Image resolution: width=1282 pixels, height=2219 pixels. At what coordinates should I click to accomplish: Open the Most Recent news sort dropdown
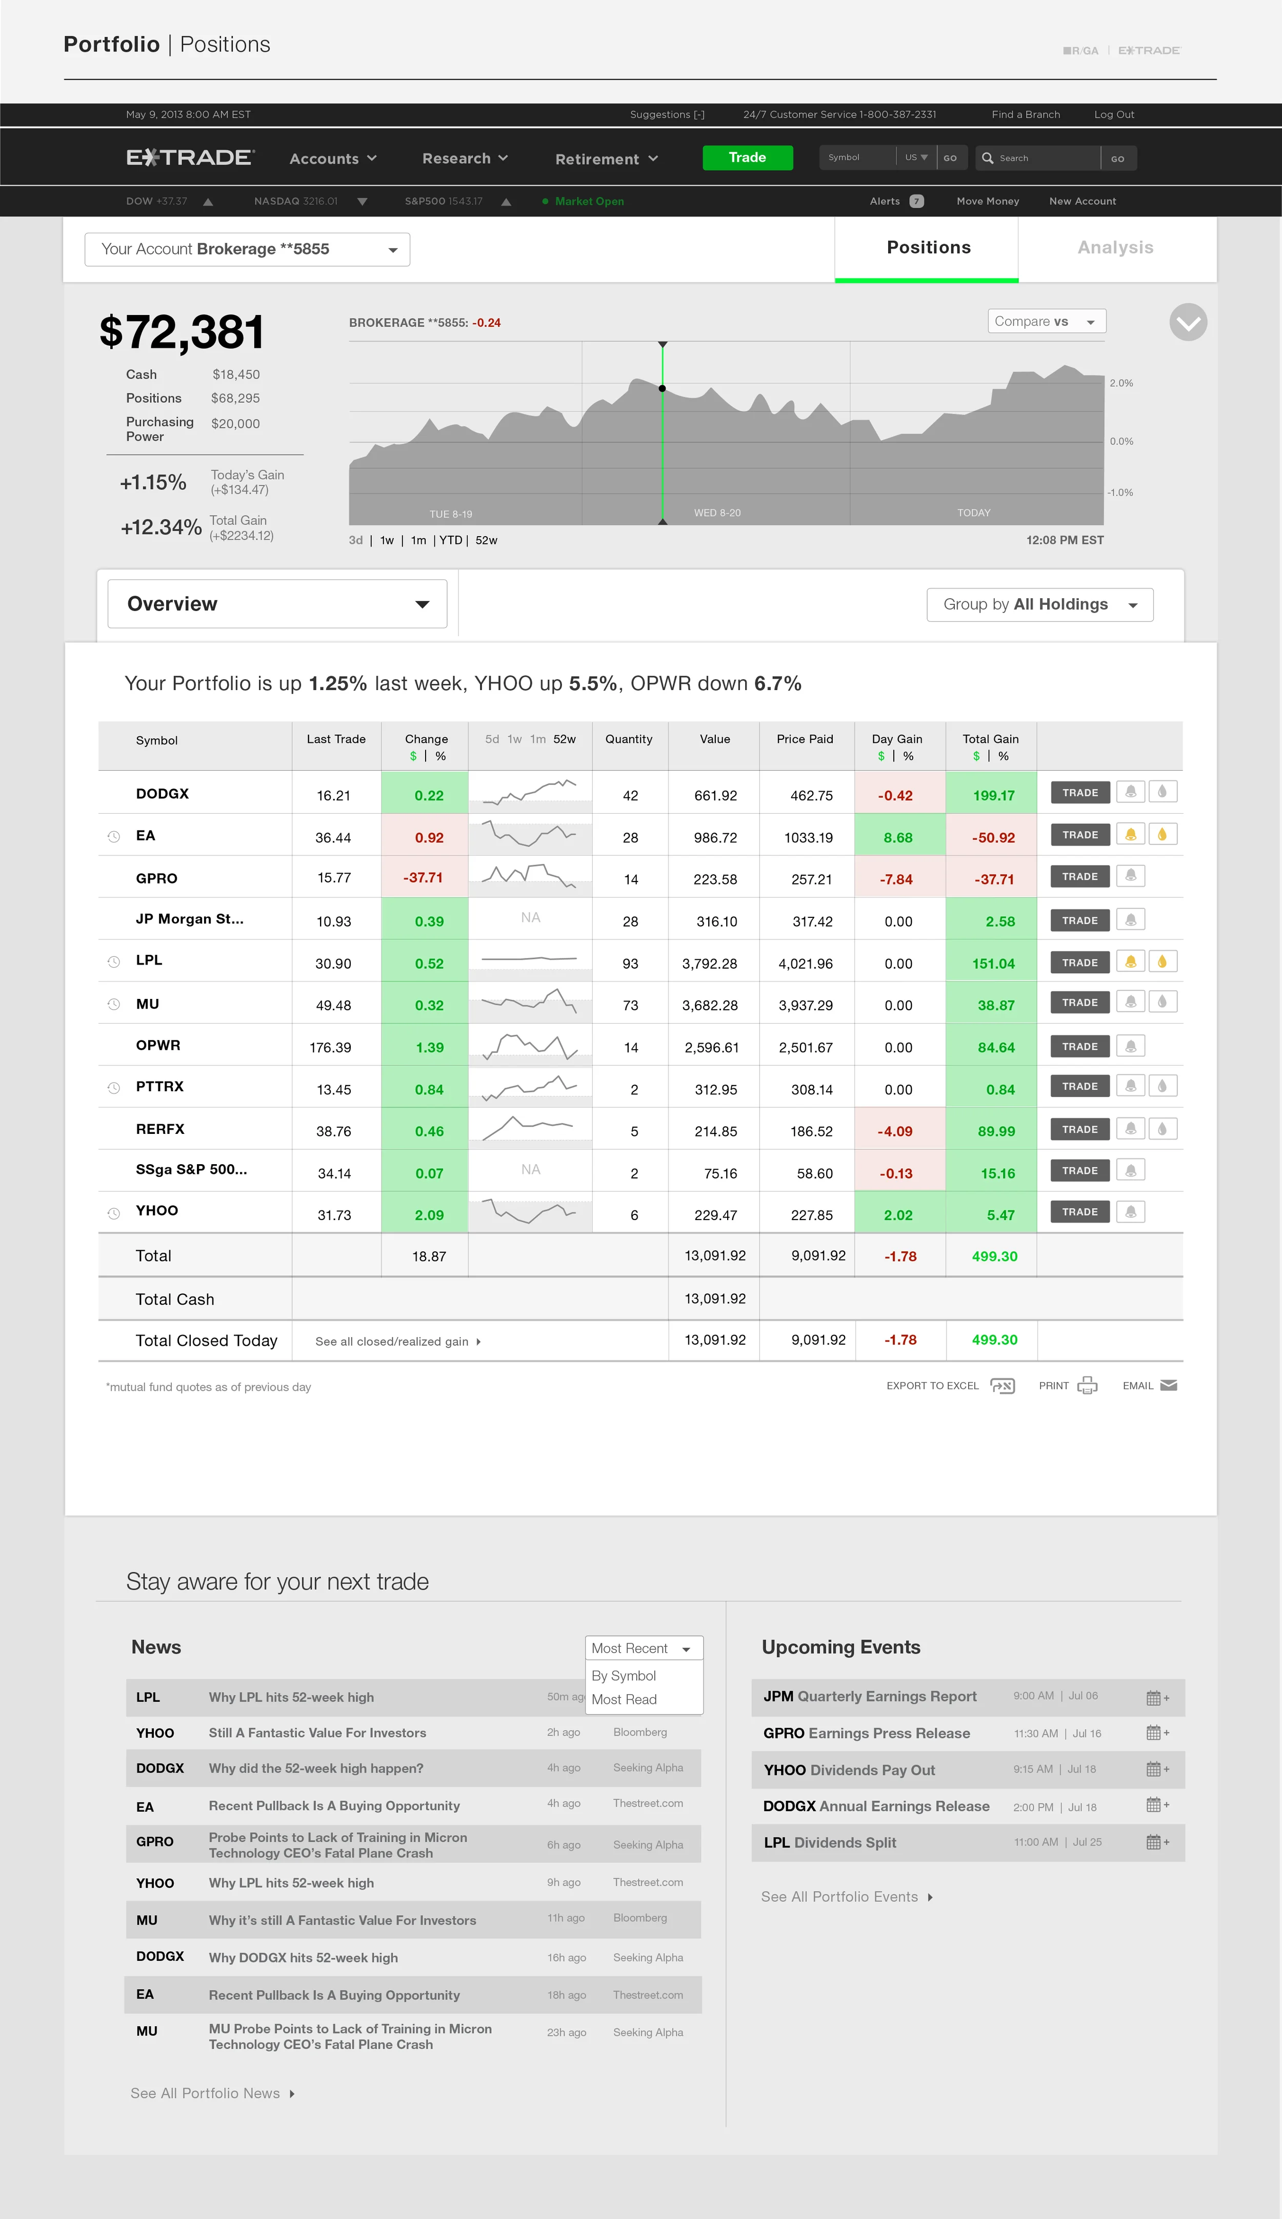tap(644, 1648)
